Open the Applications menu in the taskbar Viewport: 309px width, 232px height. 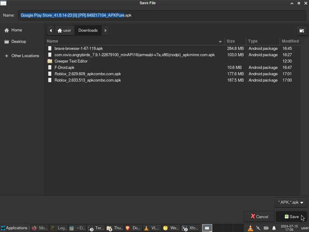coord(15,228)
